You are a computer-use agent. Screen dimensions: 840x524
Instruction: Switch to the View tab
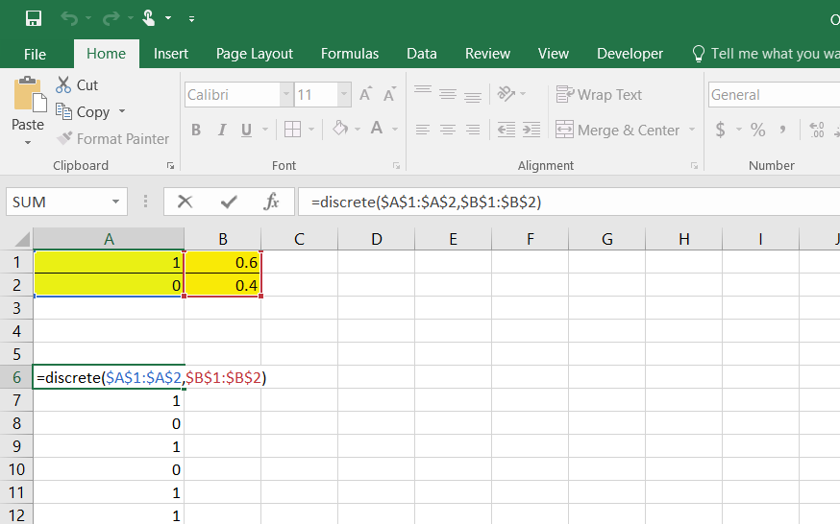[x=553, y=54]
